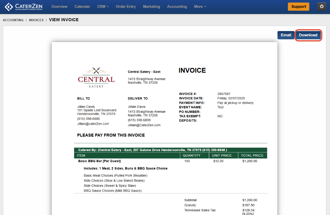
Task: Click phone number (615) 398-6886
Action: coord(88,119)
